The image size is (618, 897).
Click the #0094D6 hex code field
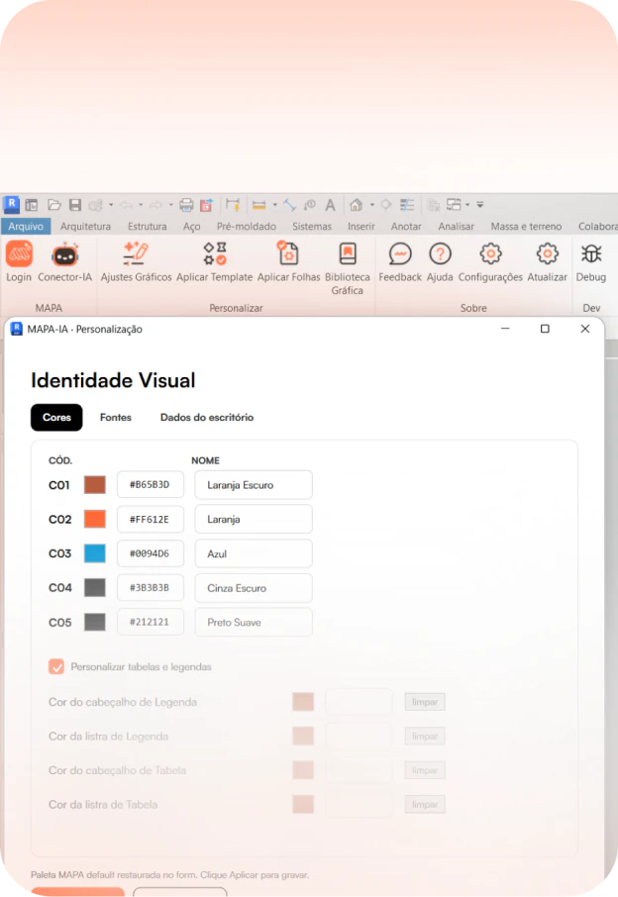151,553
